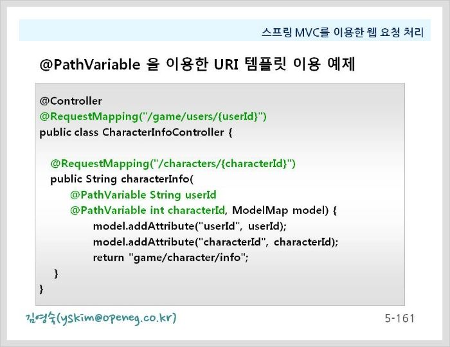Click 'public String characterInfo(' line
This screenshot has height=347, width=450.
(122, 179)
